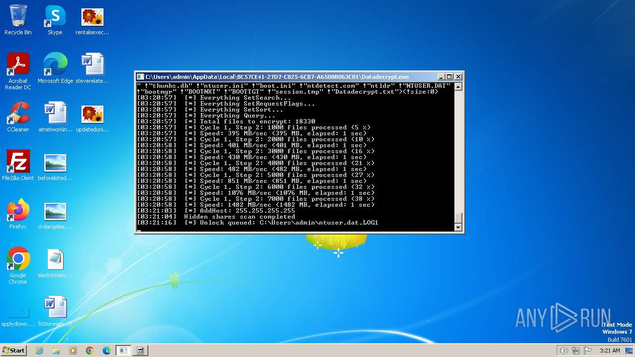Open the volume control tray icon
Image resolution: width=635 pixels, height=357 pixels.
564,351
